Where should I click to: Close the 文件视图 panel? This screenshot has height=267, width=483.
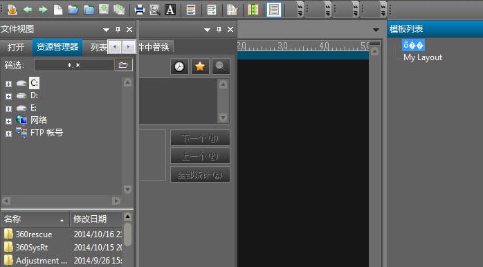pos(129,30)
